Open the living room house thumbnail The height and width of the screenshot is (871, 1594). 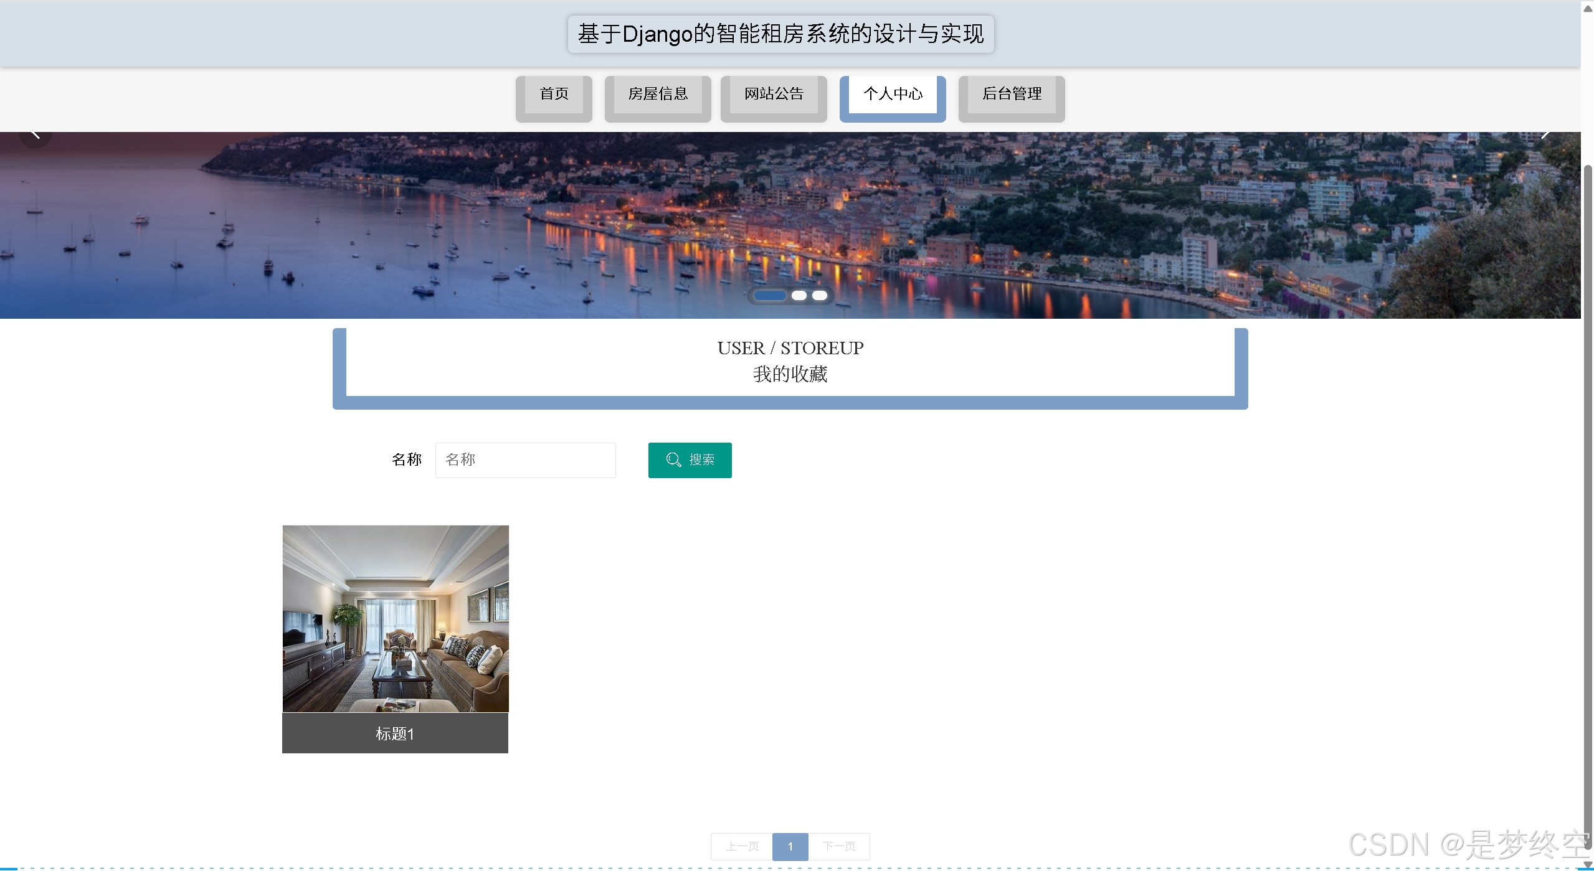[396, 618]
